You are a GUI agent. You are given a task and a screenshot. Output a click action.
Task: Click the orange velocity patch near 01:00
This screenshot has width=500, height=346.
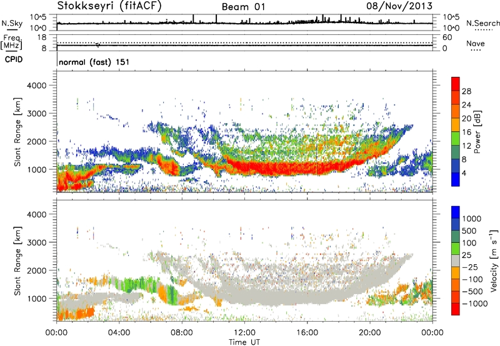pos(76,312)
